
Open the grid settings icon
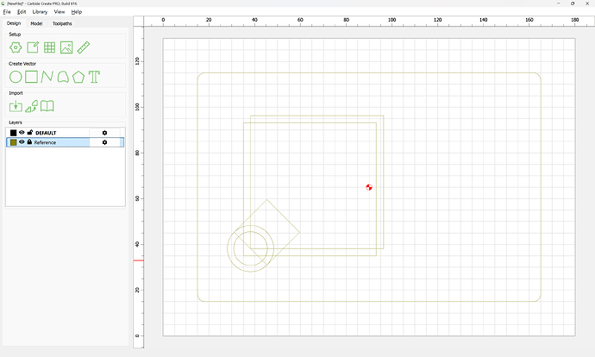(49, 47)
